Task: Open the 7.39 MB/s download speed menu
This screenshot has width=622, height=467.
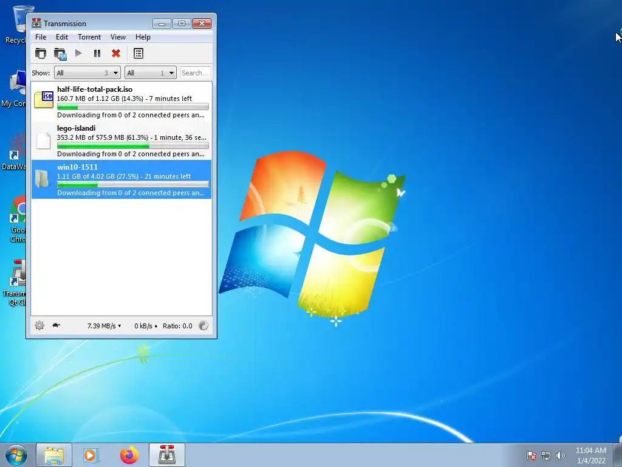Action: 104,326
